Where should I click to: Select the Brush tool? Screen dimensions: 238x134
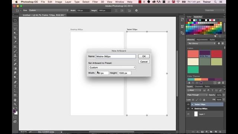(15, 51)
